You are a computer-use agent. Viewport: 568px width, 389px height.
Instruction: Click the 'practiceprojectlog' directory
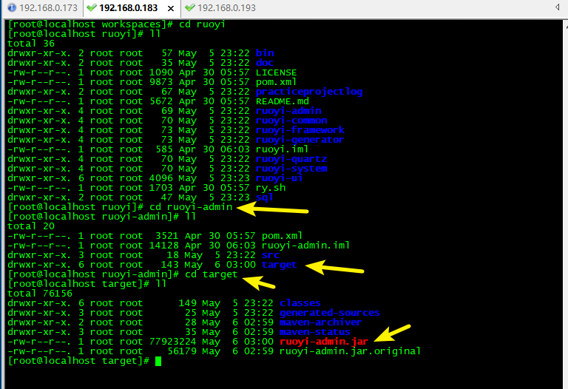coord(309,92)
